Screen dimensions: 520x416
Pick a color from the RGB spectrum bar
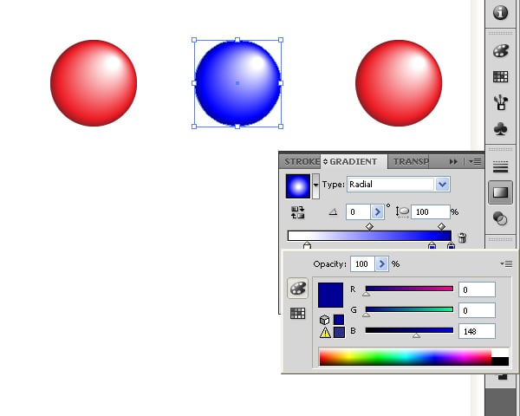(406, 357)
